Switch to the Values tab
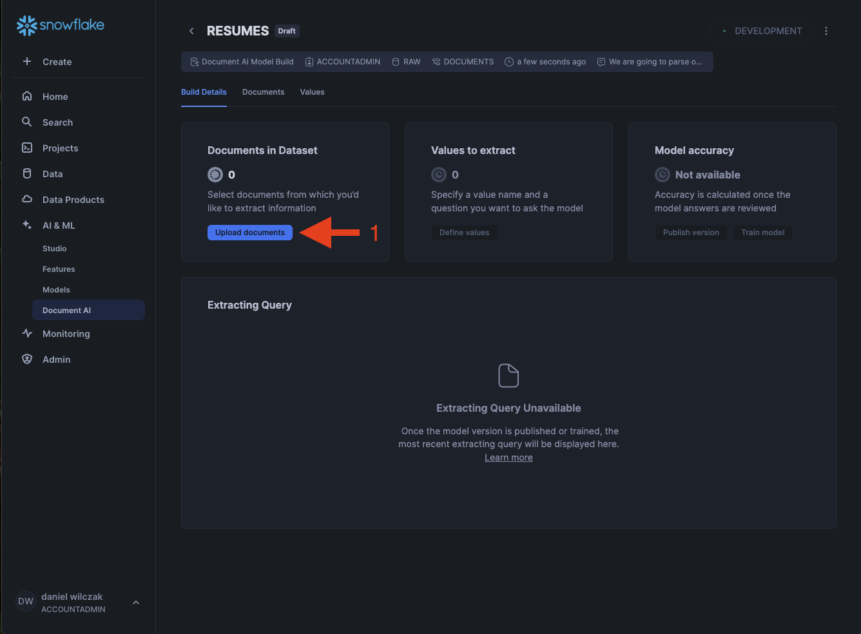The image size is (861, 634). (x=312, y=92)
